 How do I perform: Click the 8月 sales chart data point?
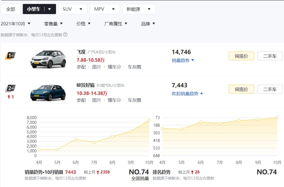(x=112, y=136)
